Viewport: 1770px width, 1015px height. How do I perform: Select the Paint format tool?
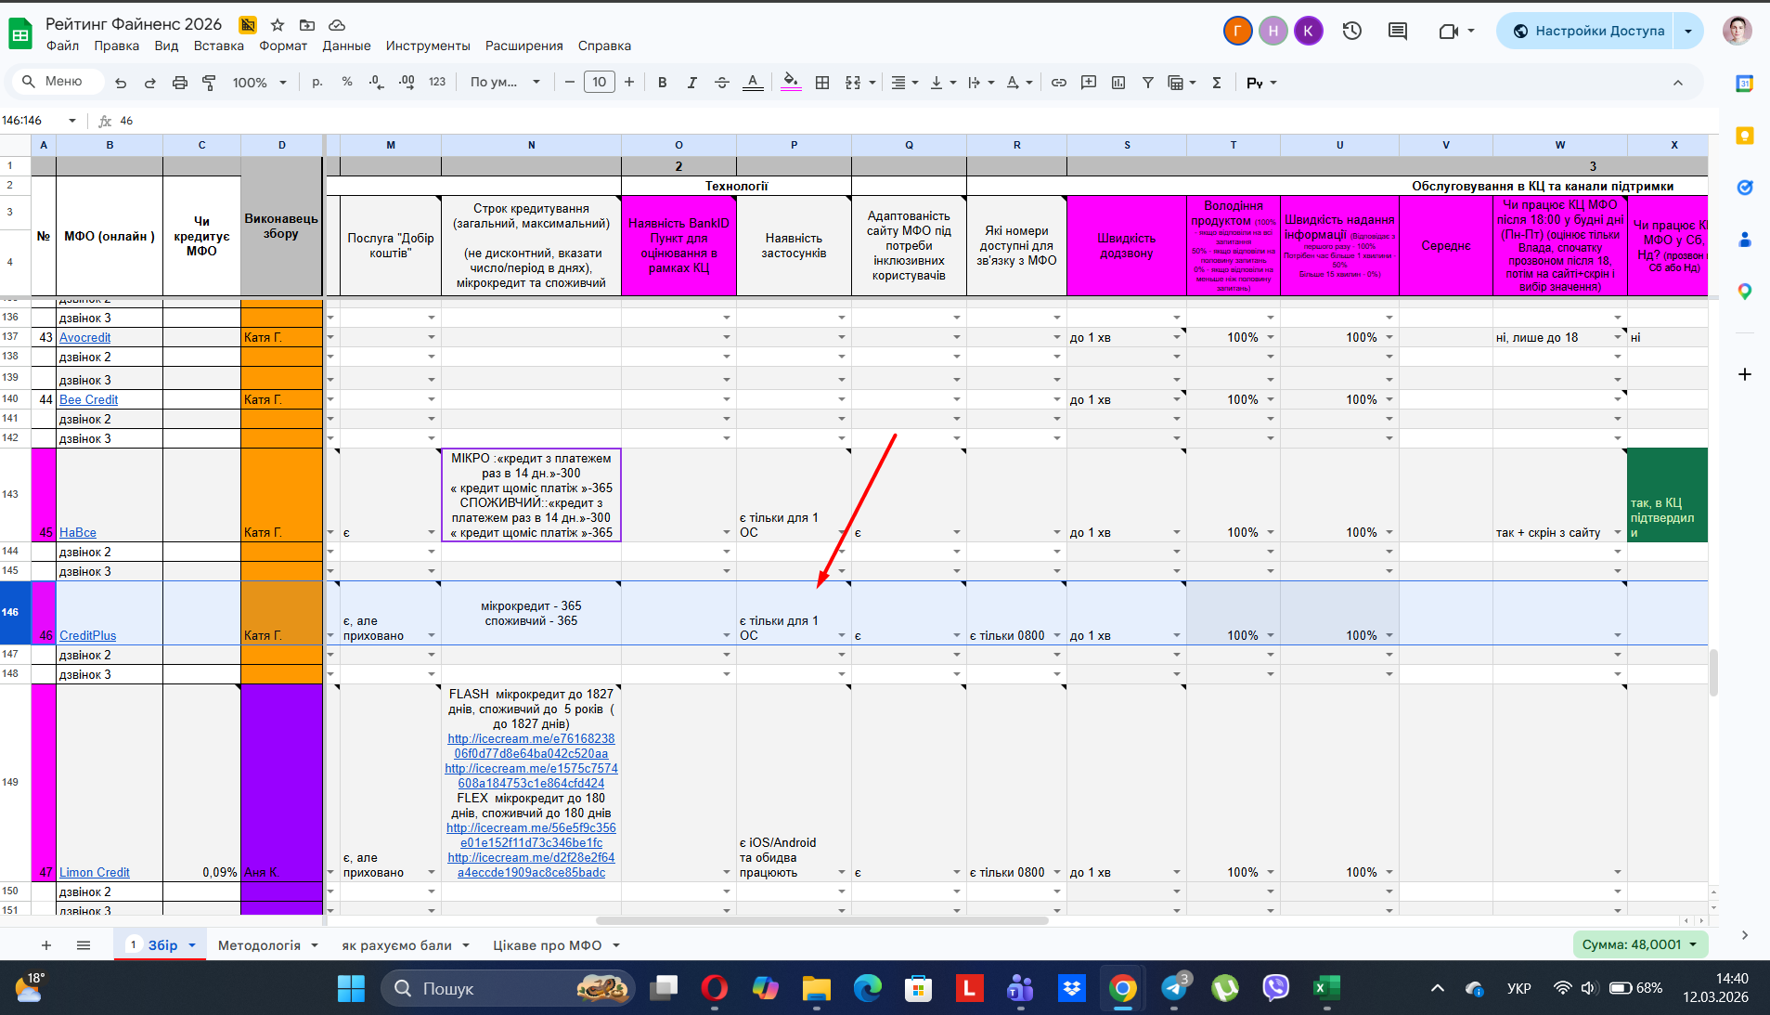click(210, 83)
